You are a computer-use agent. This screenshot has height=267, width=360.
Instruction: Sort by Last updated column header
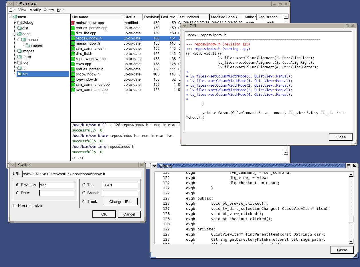point(193,17)
